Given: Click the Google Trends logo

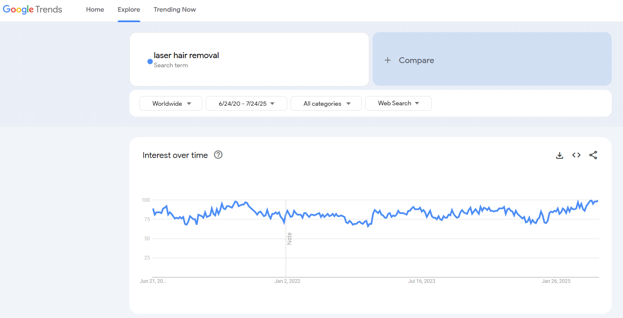Looking at the screenshot, I should click(x=33, y=10).
